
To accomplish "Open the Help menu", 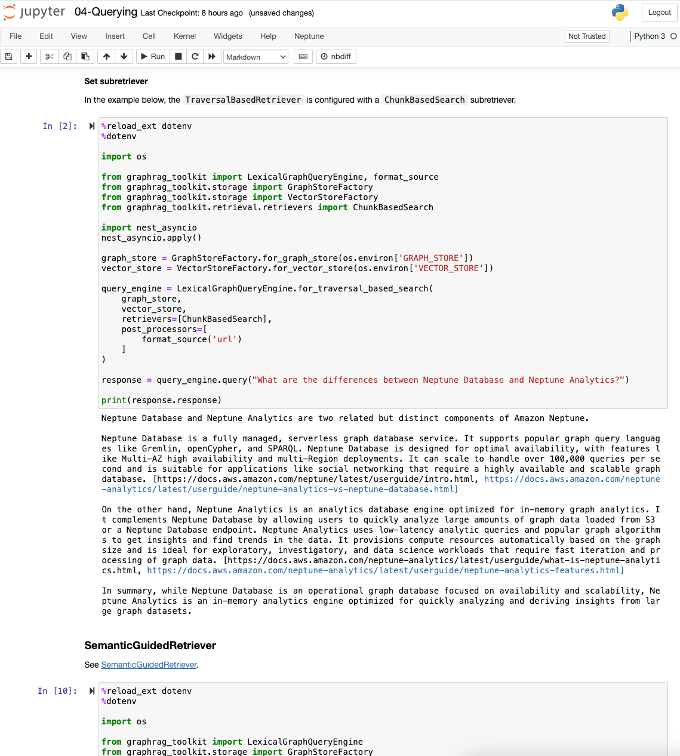I will tap(268, 36).
